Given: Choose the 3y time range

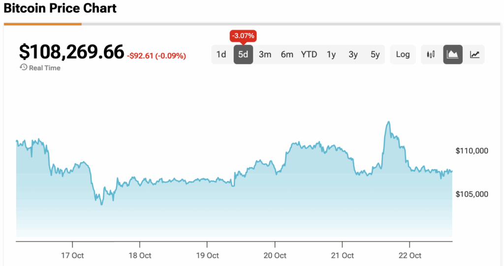Looking at the screenshot, I should click(x=353, y=54).
